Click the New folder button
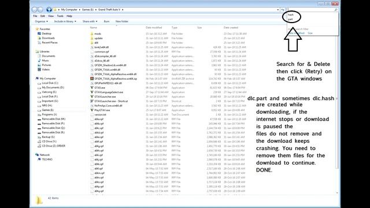The height and width of the screenshot is (208, 370). pyautogui.click(x=122, y=21)
